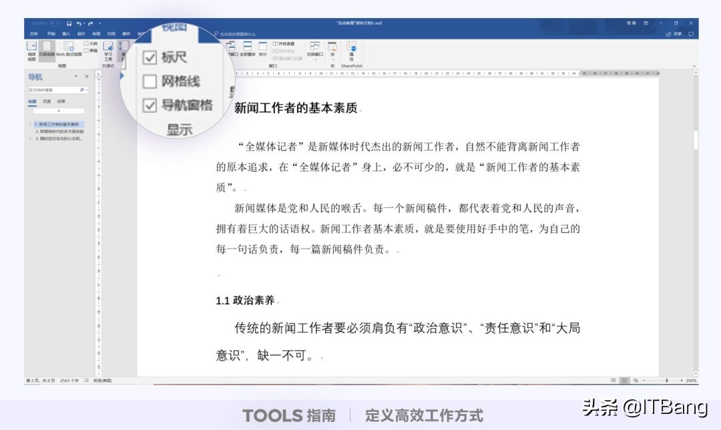Switch to the 插入 ribbon tab

click(x=67, y=32)
